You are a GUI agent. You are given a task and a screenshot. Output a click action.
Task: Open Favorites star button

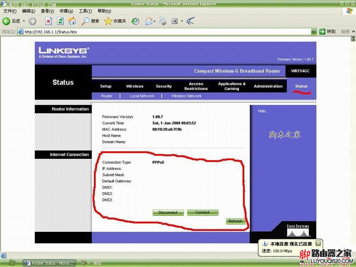pyautogui.click(x=115, y=21)
